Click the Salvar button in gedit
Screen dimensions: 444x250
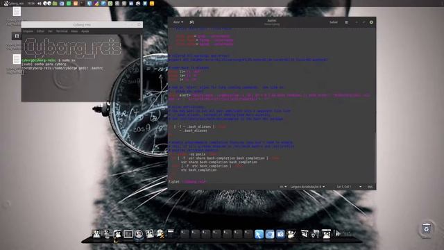pos(334,22)
